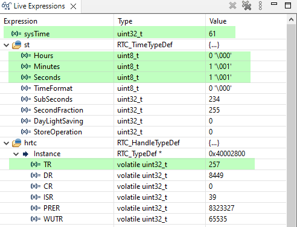This screenshot has height=227, width=297.
Task: Minimize the Live Expressions panel
Action: 274,4
